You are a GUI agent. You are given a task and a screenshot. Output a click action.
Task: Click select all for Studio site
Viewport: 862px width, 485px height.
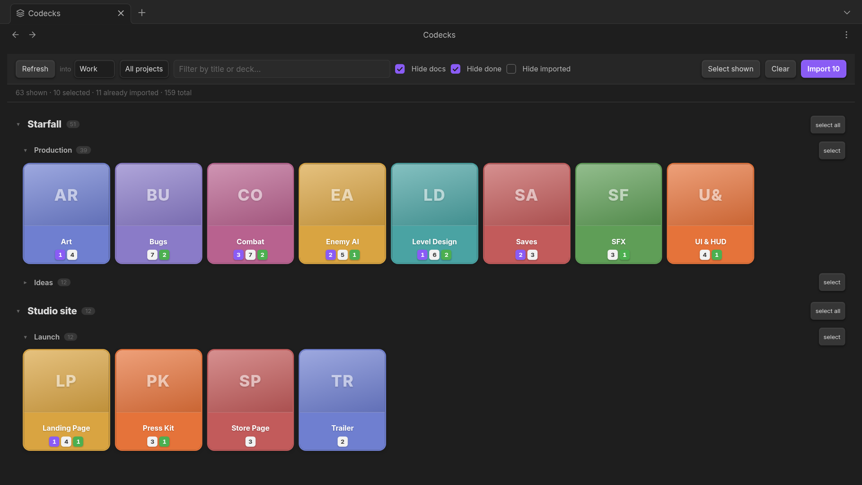[x=827, y=311]
